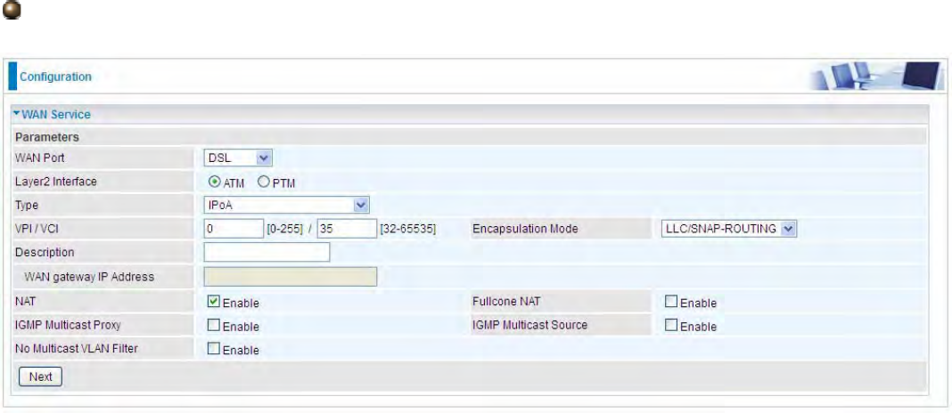This screenshot has width=952, height=413.
Task: Click the Parameters heading text
Action: click(46, 136)
